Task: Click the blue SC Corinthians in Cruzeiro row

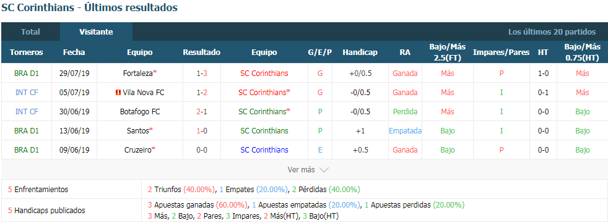Action: 264,150
